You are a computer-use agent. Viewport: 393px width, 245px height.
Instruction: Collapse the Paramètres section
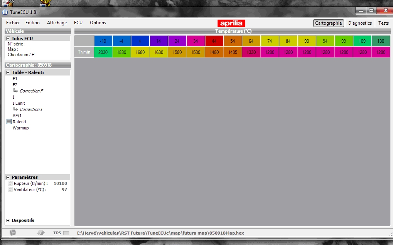(8, 177)
